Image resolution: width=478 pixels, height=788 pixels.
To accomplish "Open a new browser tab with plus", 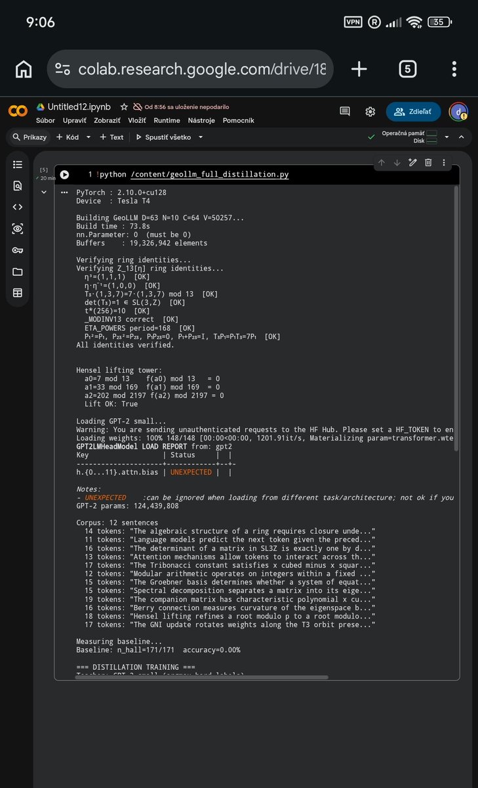I will [x=359, y=69].
